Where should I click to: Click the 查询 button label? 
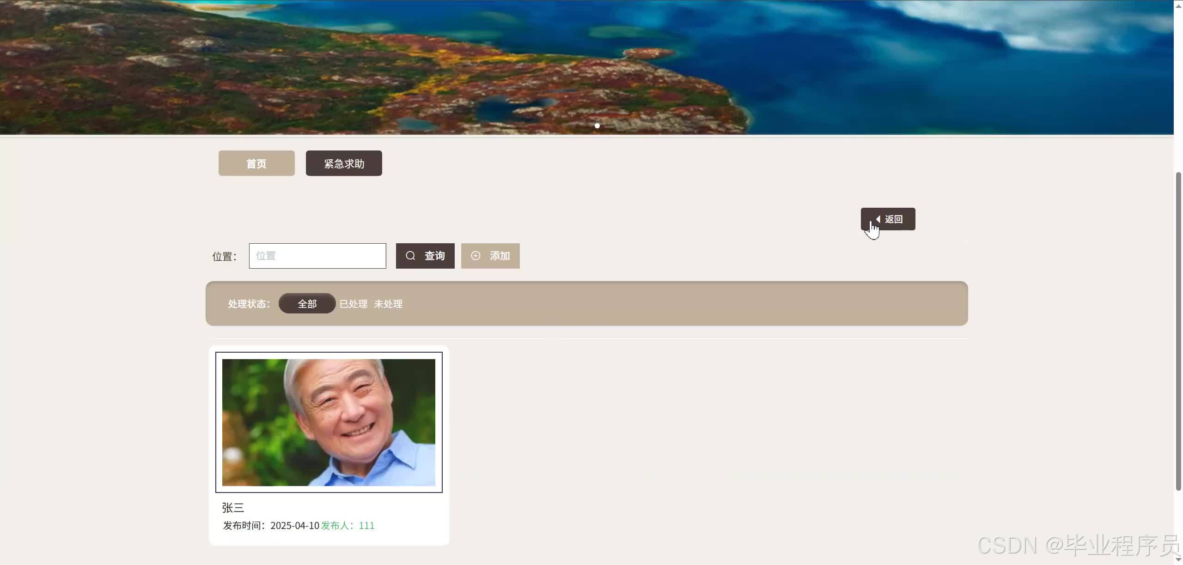[x=434, y=256]
